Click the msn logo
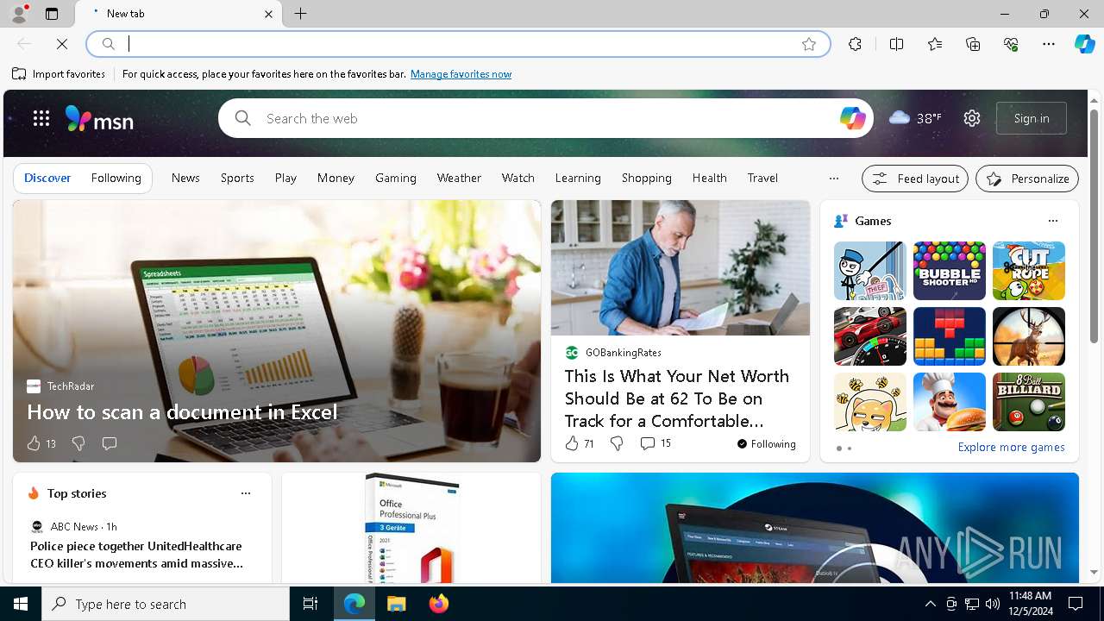 coord(99,119)
